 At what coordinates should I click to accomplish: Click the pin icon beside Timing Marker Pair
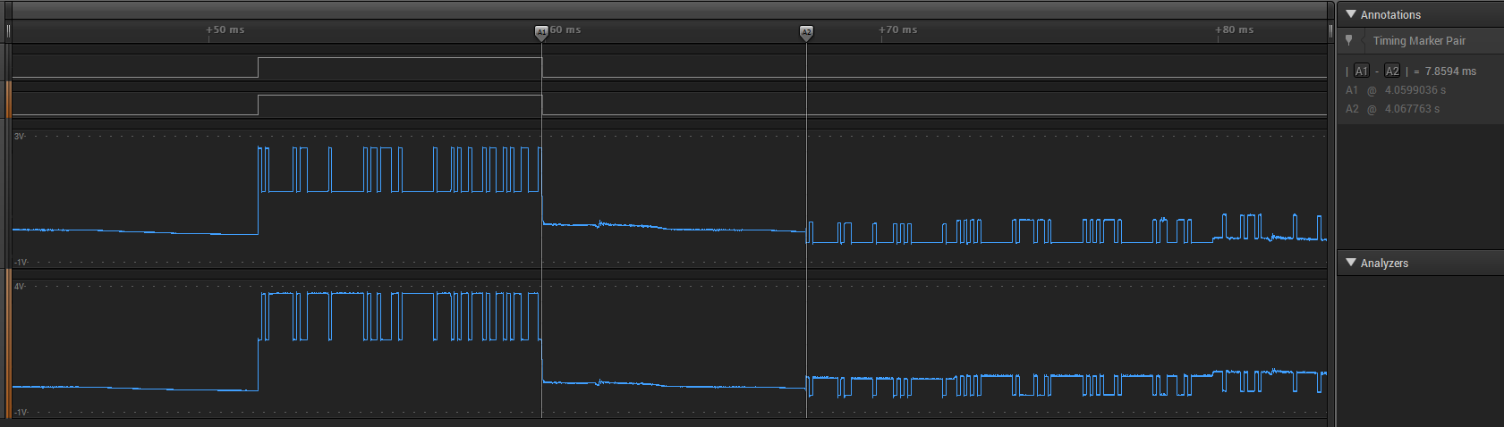(1349, 40)
